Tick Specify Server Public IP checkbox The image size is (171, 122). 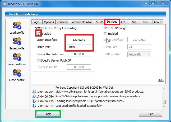click(39, 60)
